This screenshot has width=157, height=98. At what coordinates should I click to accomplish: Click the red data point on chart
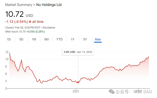[x=78, y=82]
